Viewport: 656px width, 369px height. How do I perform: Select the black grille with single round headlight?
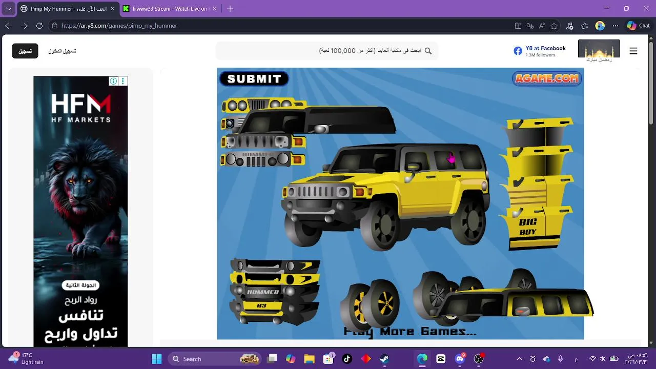click(230, 124)
